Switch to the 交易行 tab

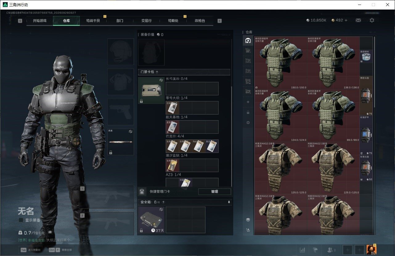click(x=146, y=21)
